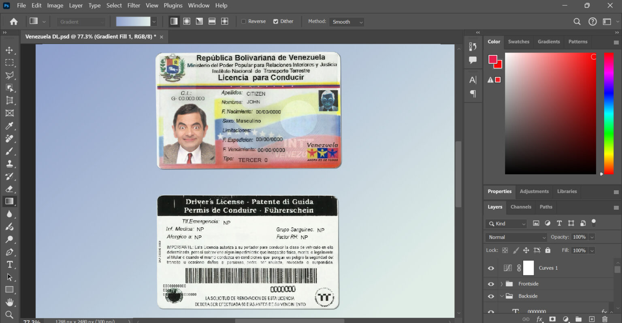This screenshot has height=323, width=622.
Task: Switch to the Channels tab
Action: click(x=521, y=207)
